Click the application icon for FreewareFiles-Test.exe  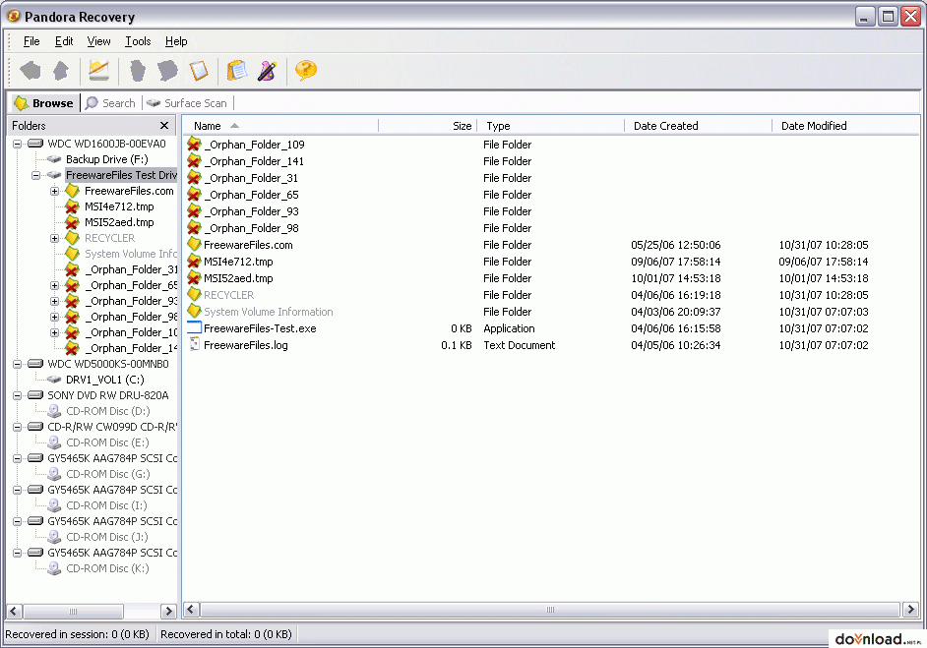[194, 327]
